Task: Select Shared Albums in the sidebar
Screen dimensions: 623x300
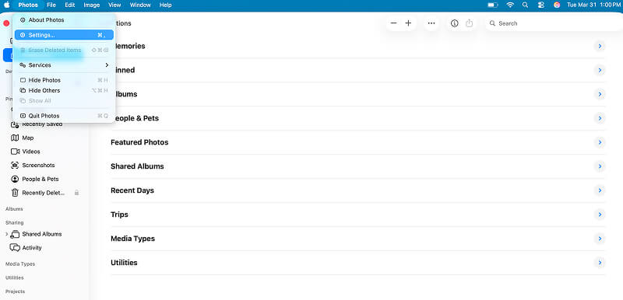Action: tap(42, 234)
